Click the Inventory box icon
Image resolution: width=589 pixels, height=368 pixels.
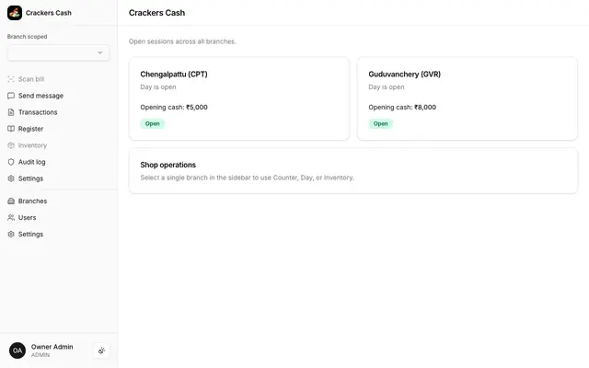[x=11, y=145]
